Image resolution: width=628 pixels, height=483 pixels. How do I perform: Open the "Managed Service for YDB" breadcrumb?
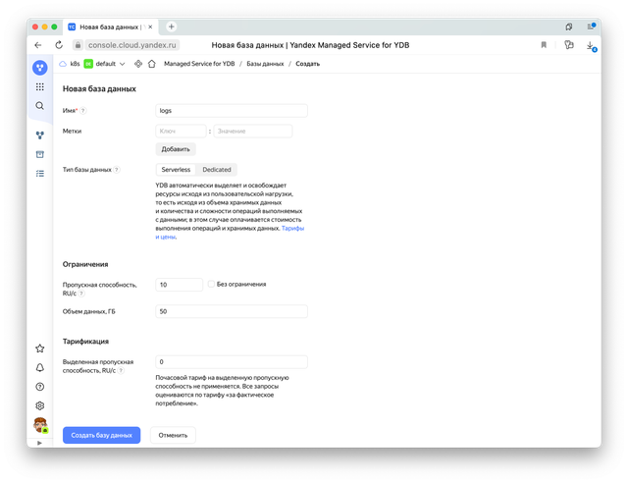click(199, 64)
